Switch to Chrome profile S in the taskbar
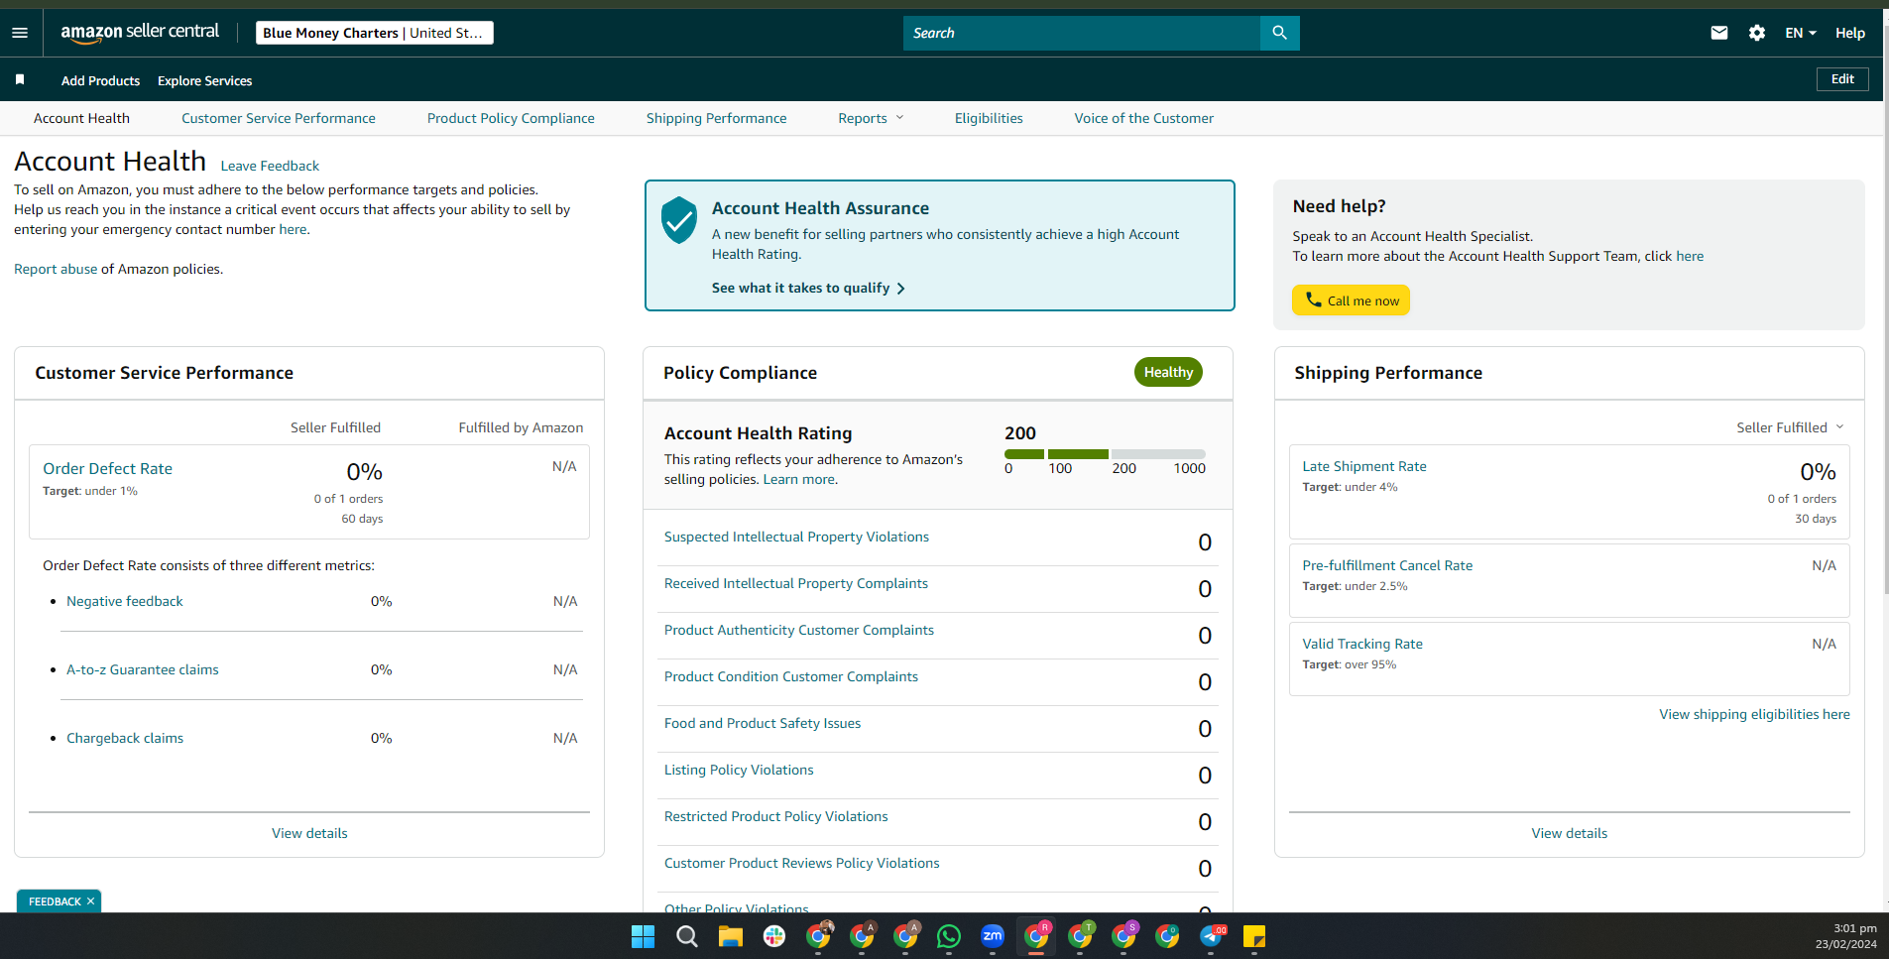This screenshot has width=1889, height=959. pyautogui.click(x=1124, y=935)
